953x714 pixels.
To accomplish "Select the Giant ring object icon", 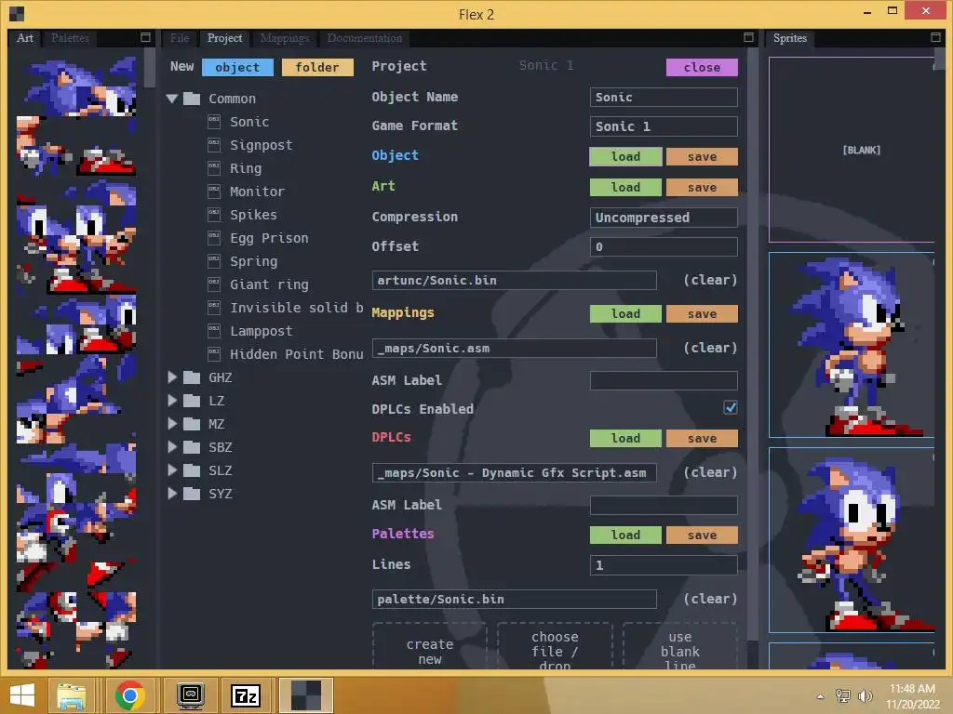I will (214, 284).
